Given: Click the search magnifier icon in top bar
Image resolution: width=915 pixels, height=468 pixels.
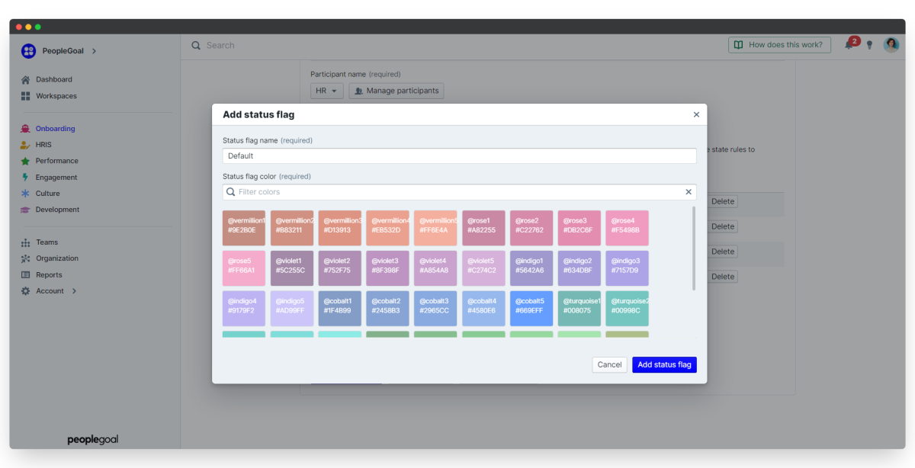Looking at the screenshot, I should pyautogui.click(x=196, y=45).
